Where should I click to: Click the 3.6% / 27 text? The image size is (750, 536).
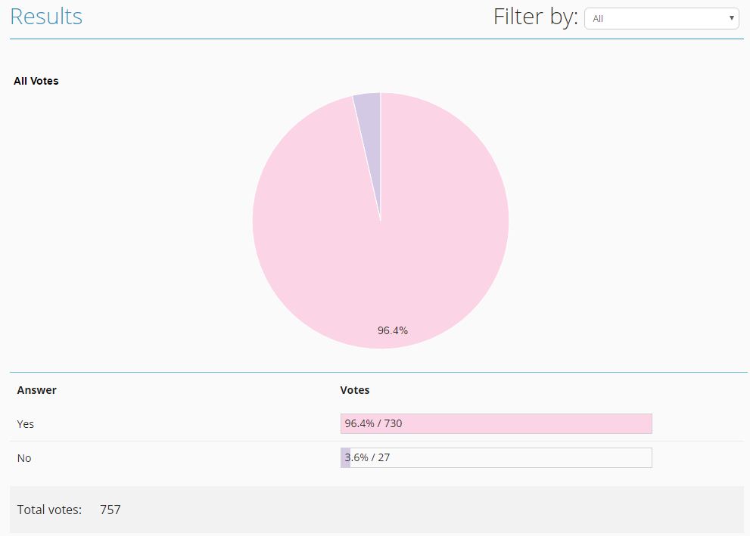pyautogui.click(x=369, y=458)
